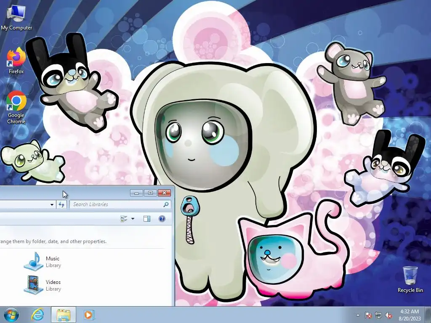
Task: Maximize the Libraries window
Action: tap(150, 193)
